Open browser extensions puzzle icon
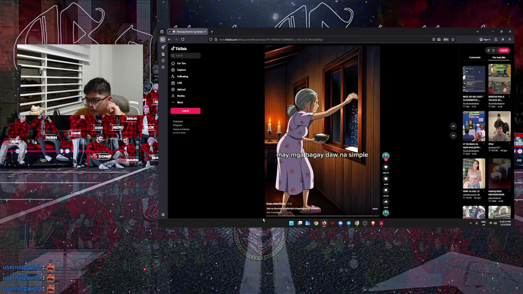This screenshot has width=523, height=294. (x=496, y=40)
